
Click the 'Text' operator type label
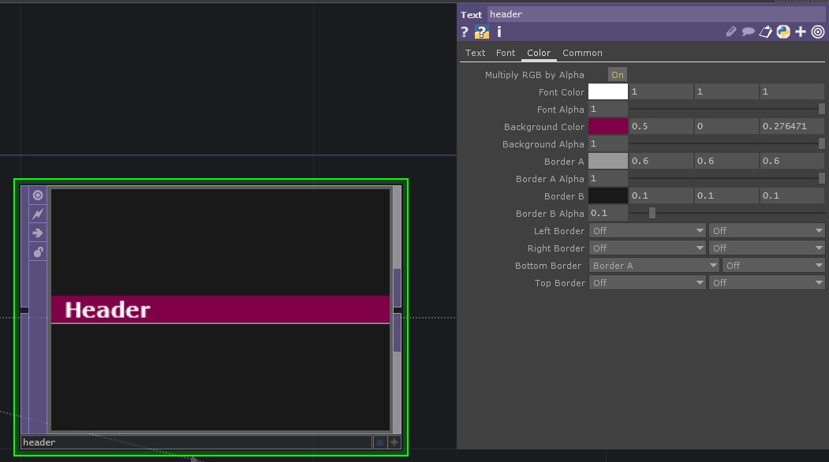point(471,15)
